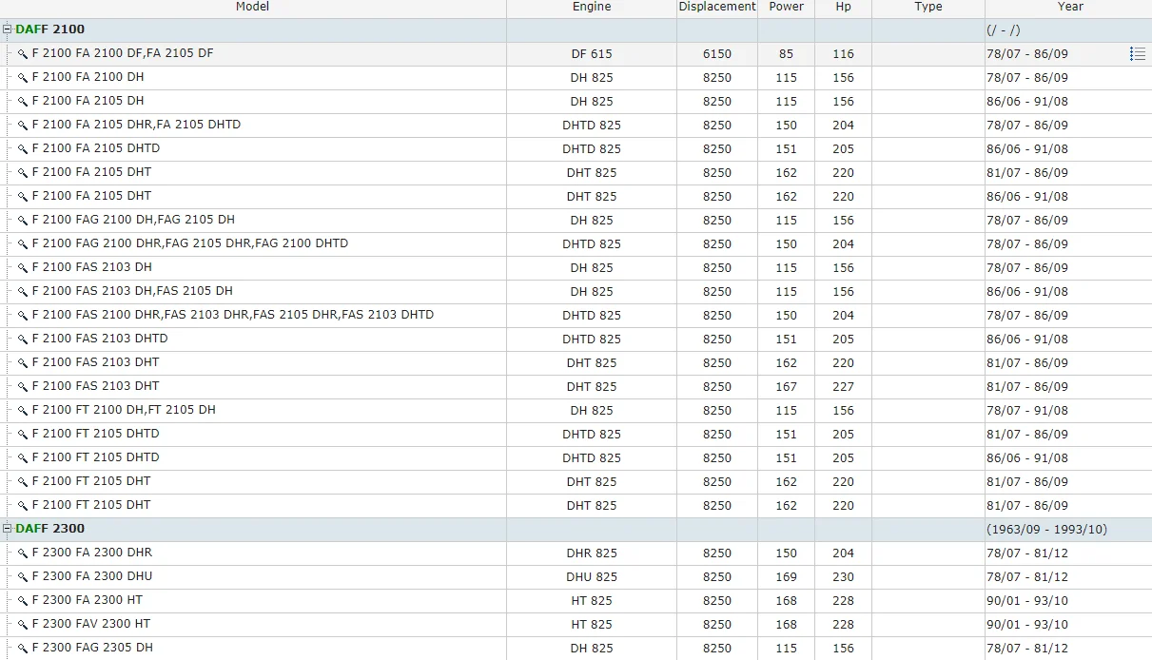This screenshot has height=660, width=1152.
Task: Click the magnifier beside F 2100 FA 2100 DH
Action: click(x=23, y=78)
